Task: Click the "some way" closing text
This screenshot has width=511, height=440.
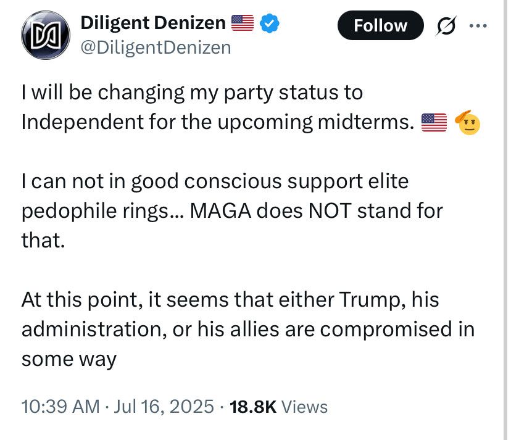Action: [69, 359]
